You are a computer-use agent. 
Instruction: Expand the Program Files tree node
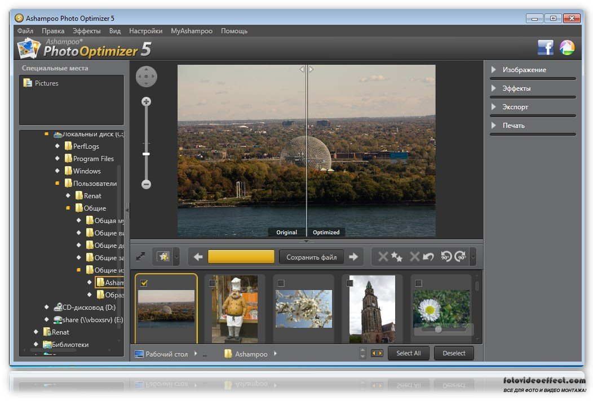[57, 158]
